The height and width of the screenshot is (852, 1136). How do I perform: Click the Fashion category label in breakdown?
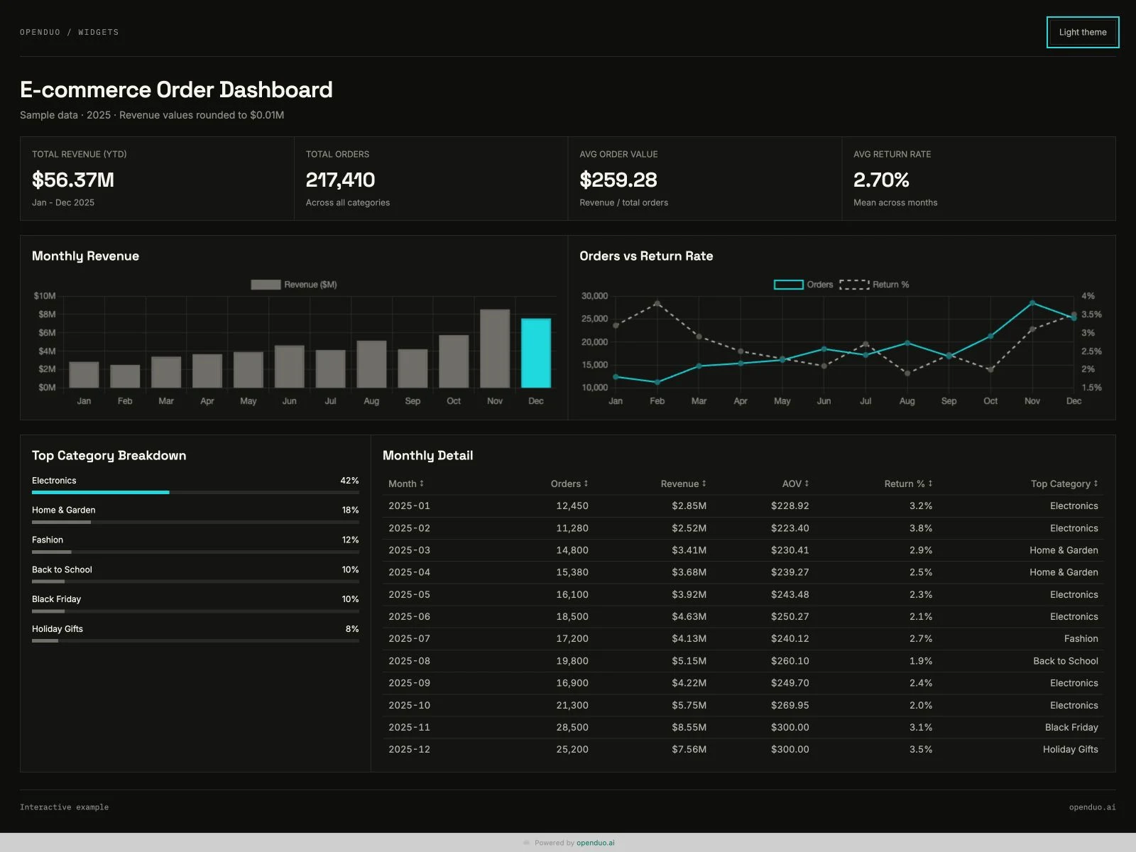click(x=48, y=540)
